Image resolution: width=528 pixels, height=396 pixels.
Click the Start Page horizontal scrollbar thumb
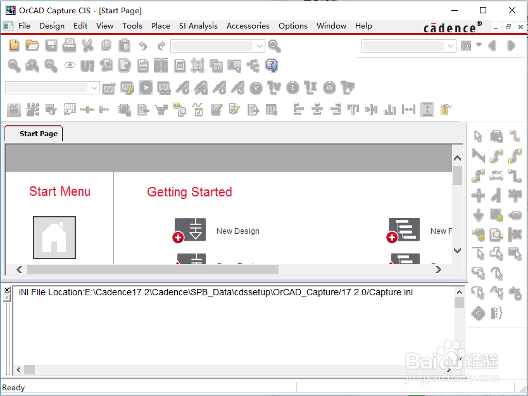[x=153, y=270]
